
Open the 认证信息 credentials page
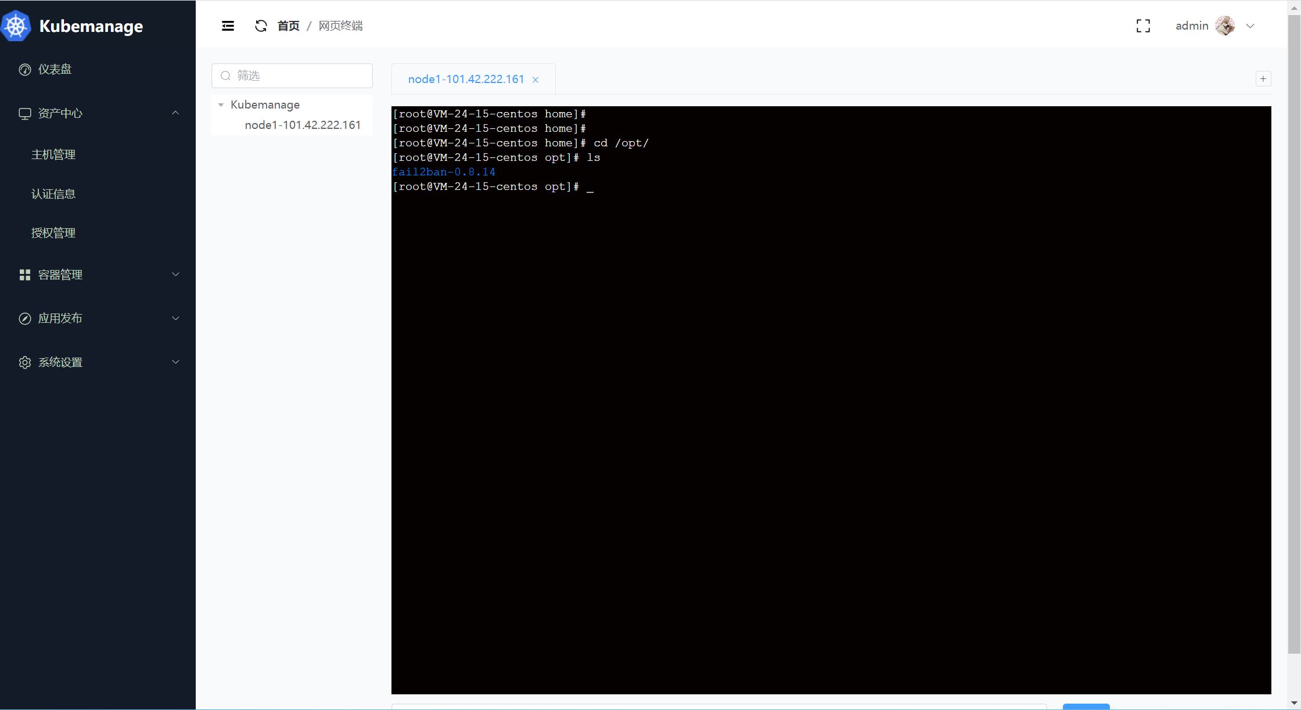[53, 194]
